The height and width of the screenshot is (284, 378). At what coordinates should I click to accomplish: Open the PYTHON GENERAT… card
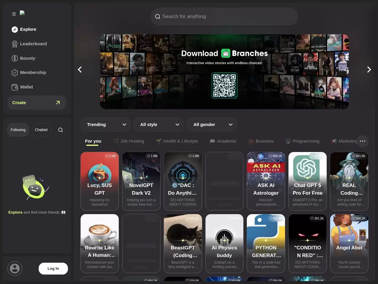click(x=266, y=243)
